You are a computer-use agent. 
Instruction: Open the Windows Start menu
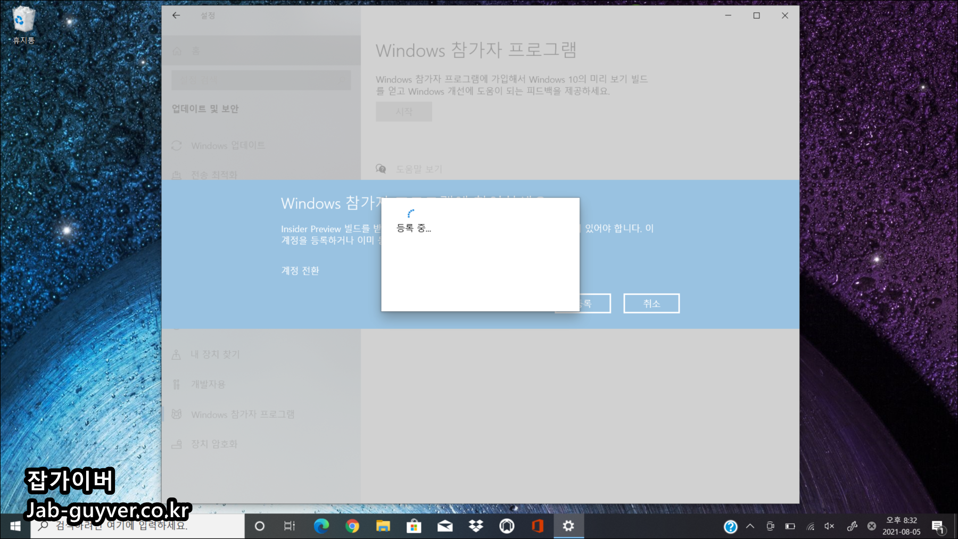click(x=15, y=526)
